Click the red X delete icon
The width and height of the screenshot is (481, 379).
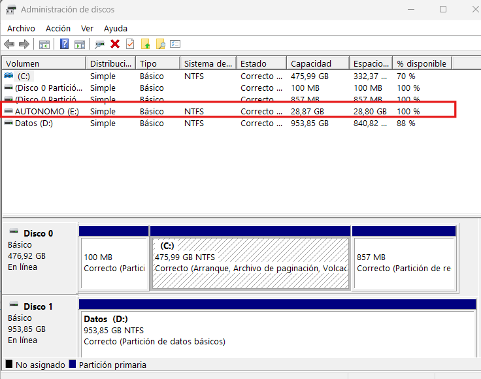(x=115, y=44)
